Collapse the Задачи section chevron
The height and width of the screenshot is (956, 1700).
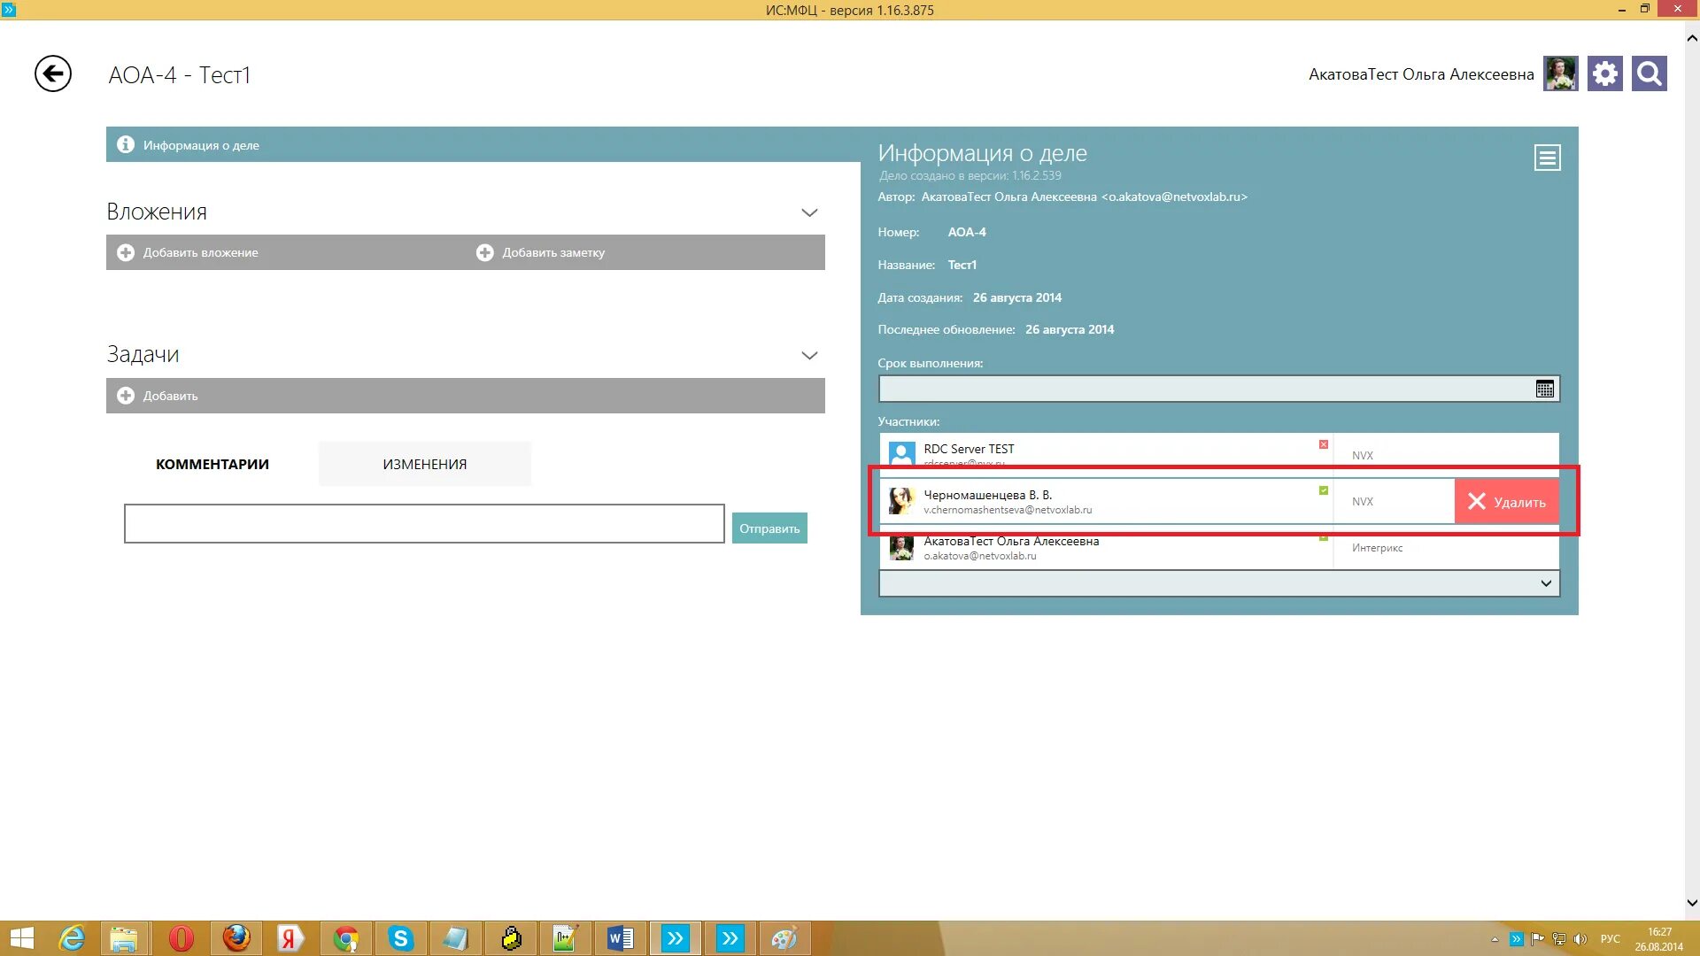[x=808, y=355]
